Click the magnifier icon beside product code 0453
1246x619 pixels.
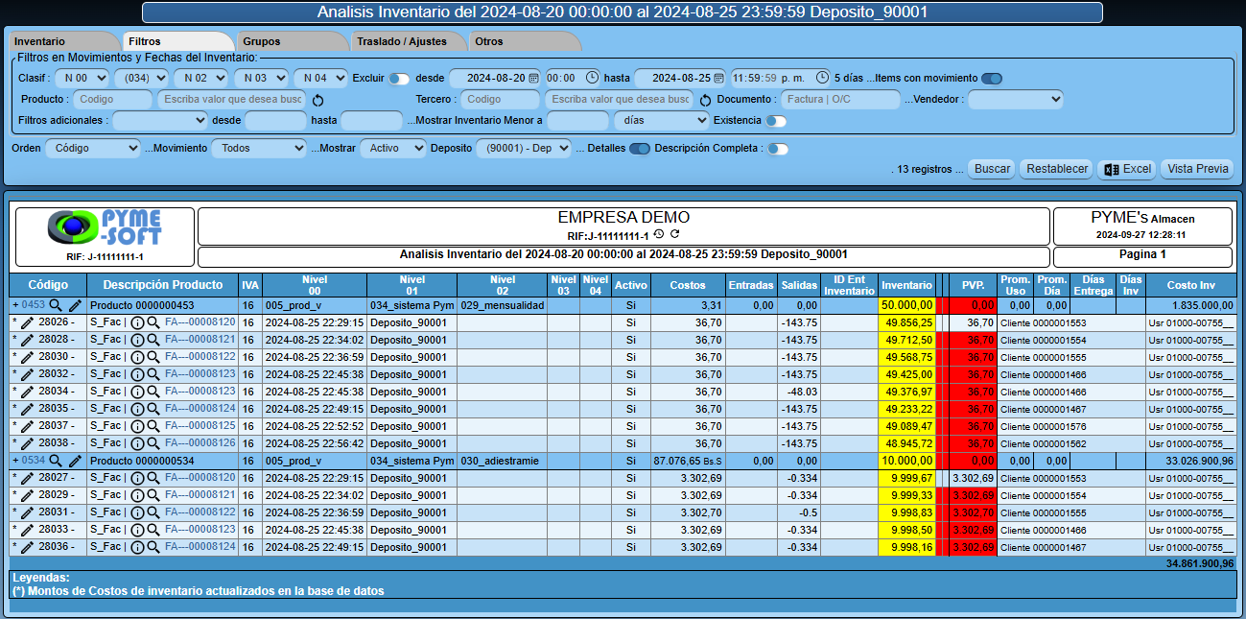[x=56, y=305]
